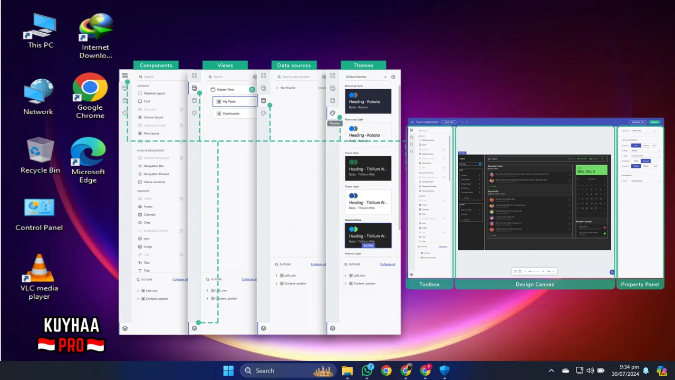Select the Google Chrome desktop shortcut
This screenshot has height=380, width=675.
coord(90,96)
